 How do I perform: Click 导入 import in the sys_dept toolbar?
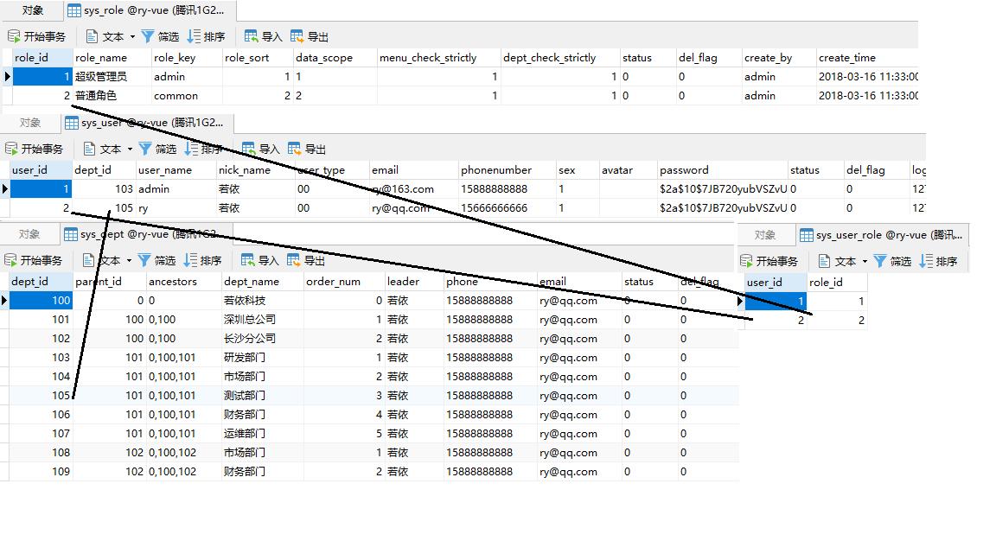tap(259, 260)
